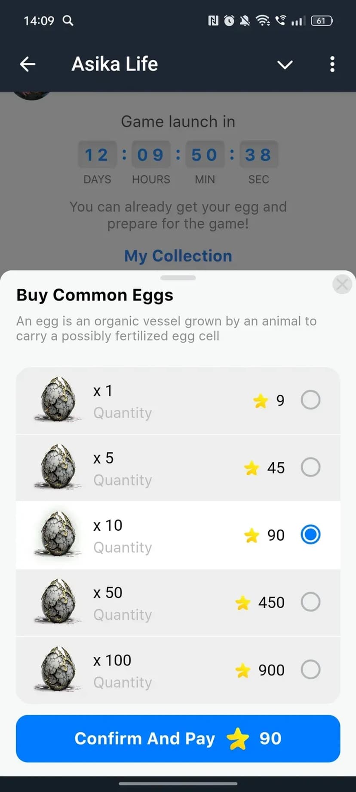Select the x 1 egg radio button

pos(310,400)
